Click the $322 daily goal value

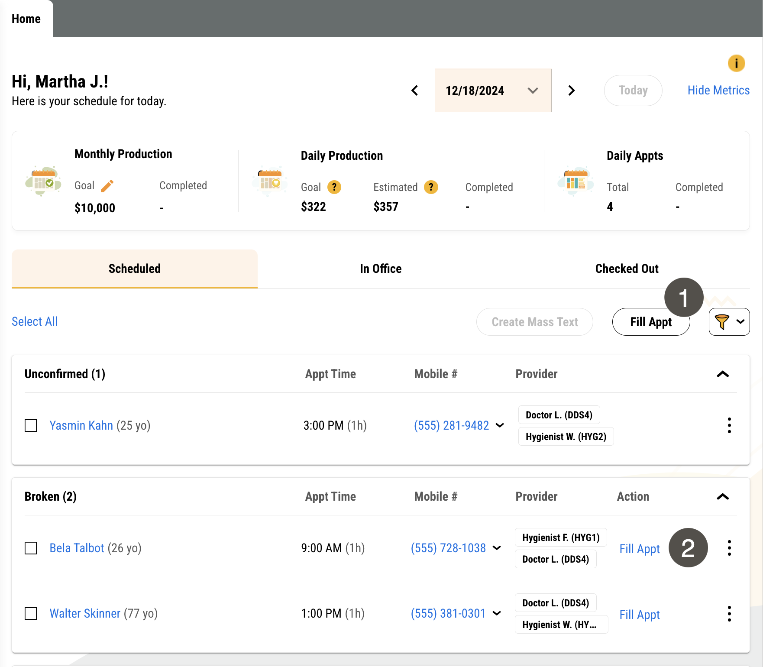tap(314, 207)
